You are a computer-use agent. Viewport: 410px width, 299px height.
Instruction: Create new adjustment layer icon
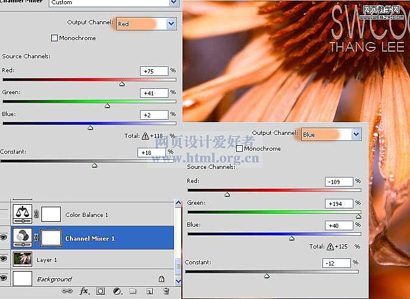117,291
